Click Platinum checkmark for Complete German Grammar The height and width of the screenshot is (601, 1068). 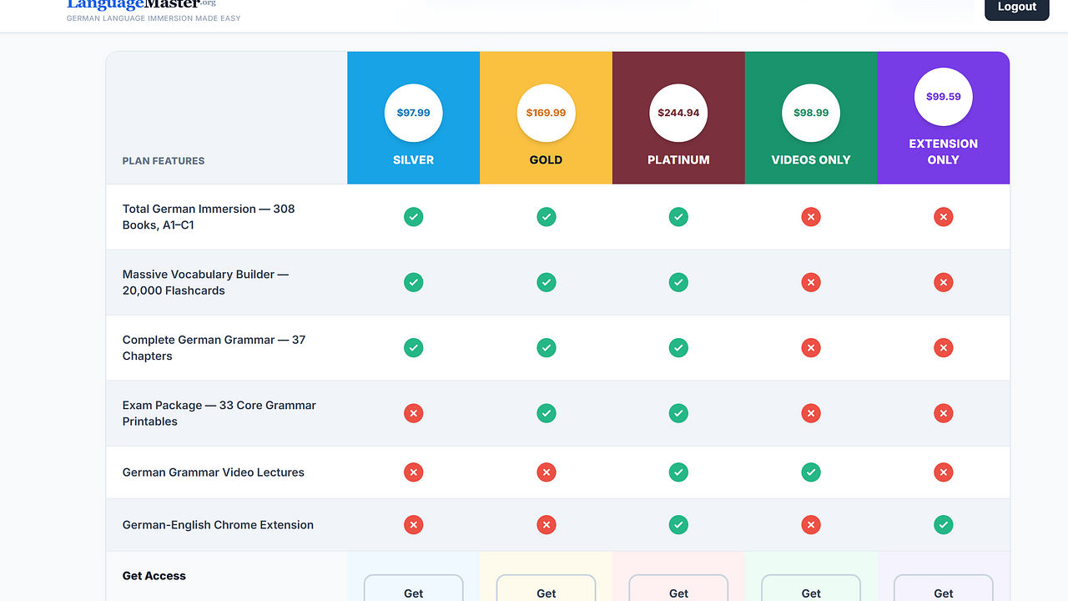click(678, 347)
